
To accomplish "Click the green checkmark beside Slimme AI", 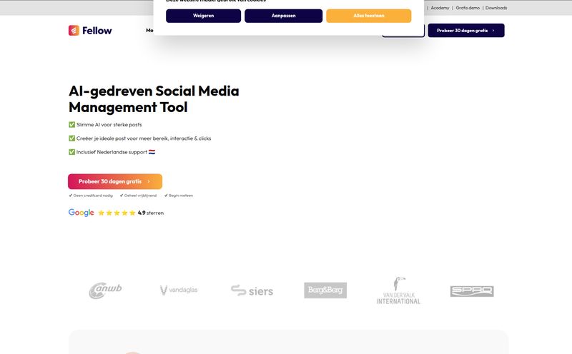I will (72, 125).
